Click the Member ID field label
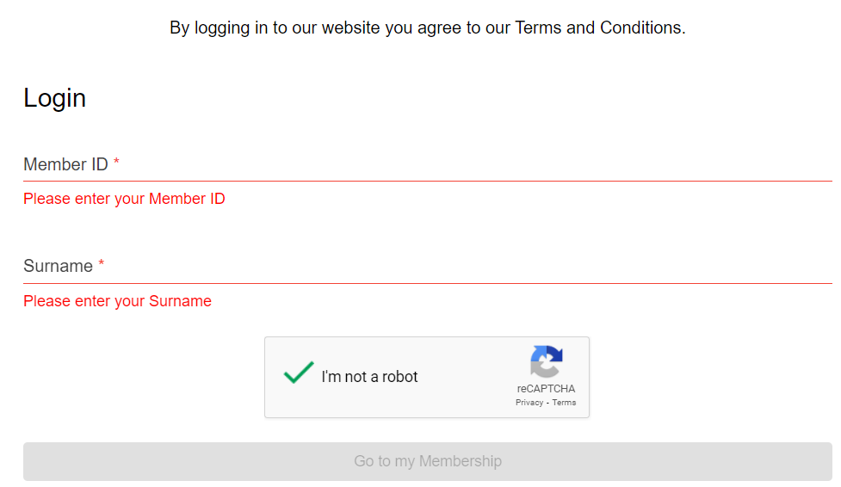The image size is (841, 487). pos(65,164)
